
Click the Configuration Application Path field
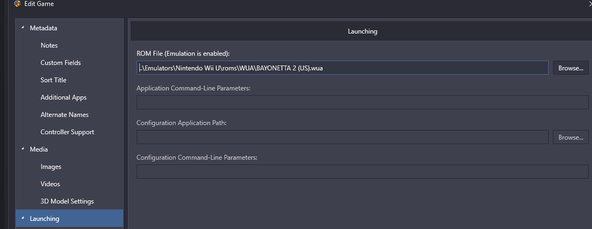(343, 137)
